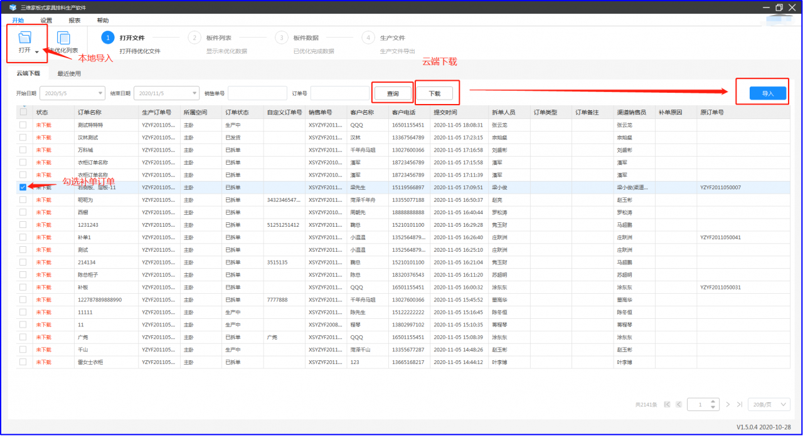The image size is (803, 436).
Task: Select original order number YZYF2011050031
Action: click(720, 287)
